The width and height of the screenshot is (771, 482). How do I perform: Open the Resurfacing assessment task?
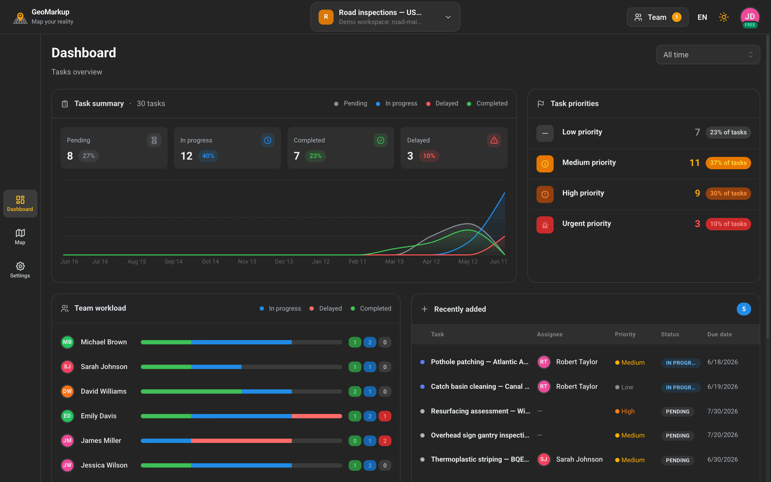pos(585,411)
